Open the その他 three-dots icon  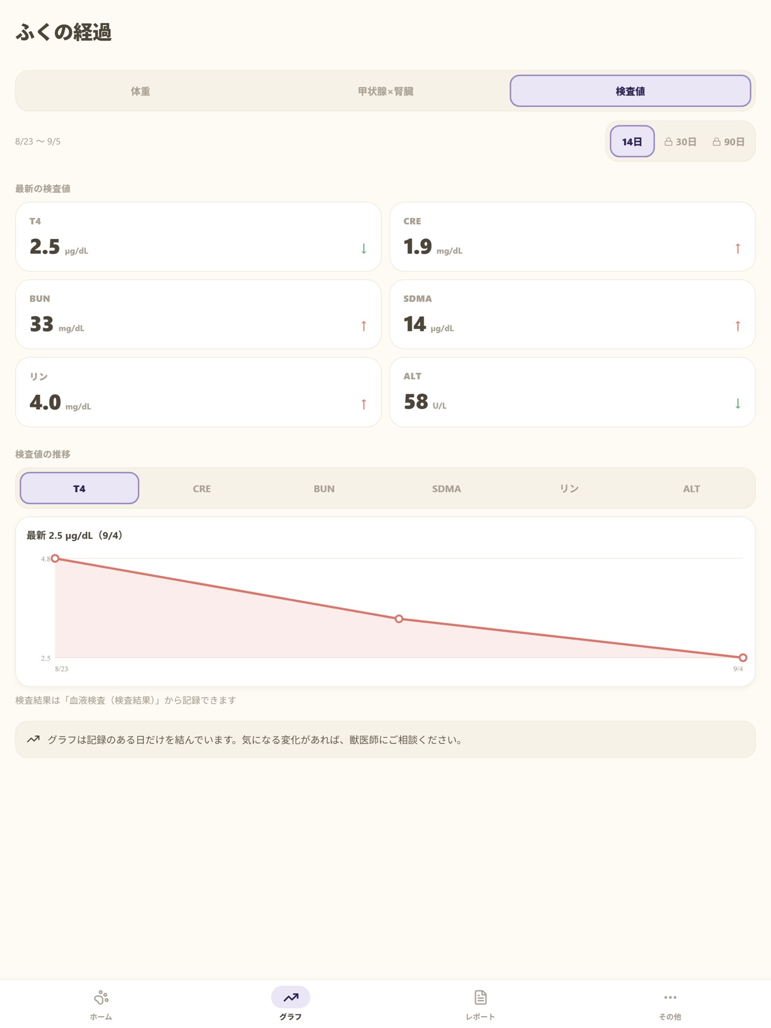670,997
